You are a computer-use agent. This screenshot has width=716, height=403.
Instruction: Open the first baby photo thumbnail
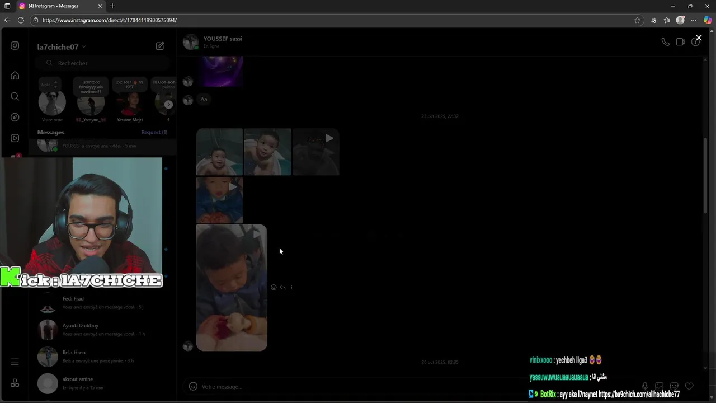[219, 152]
